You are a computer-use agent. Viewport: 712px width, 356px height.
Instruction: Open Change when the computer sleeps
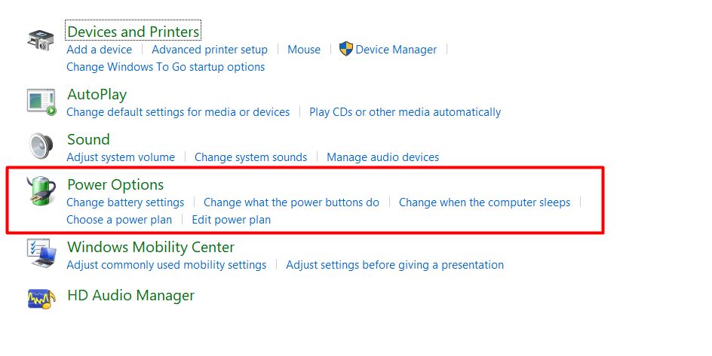tap(484, 202)
